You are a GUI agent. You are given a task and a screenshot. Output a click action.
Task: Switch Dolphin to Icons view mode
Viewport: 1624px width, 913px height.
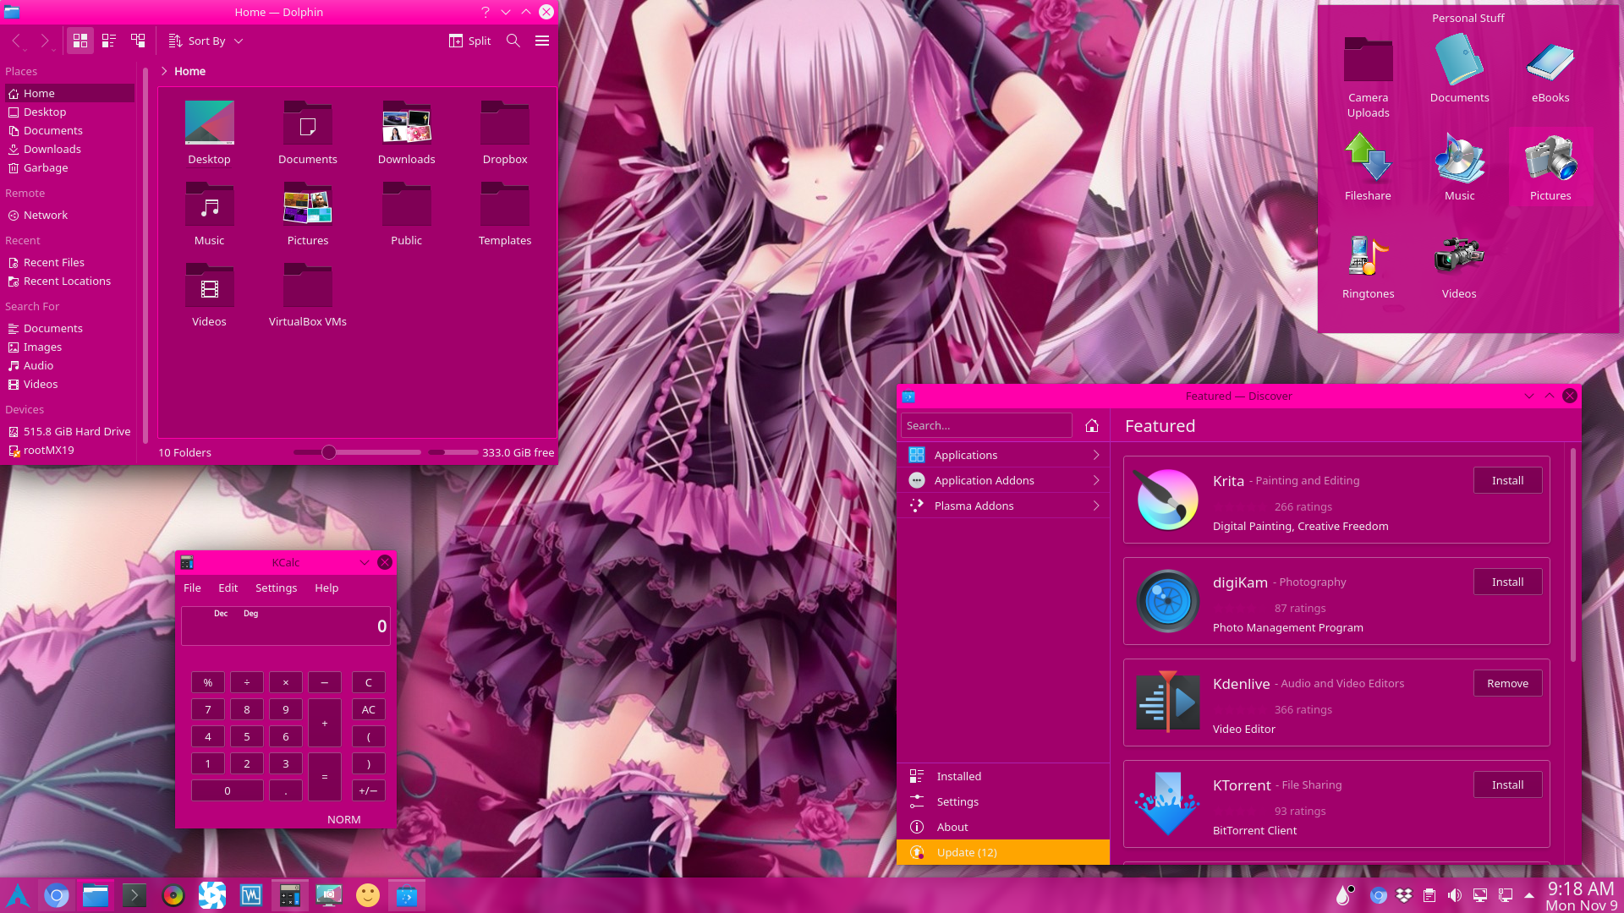(x=80, y=41)
